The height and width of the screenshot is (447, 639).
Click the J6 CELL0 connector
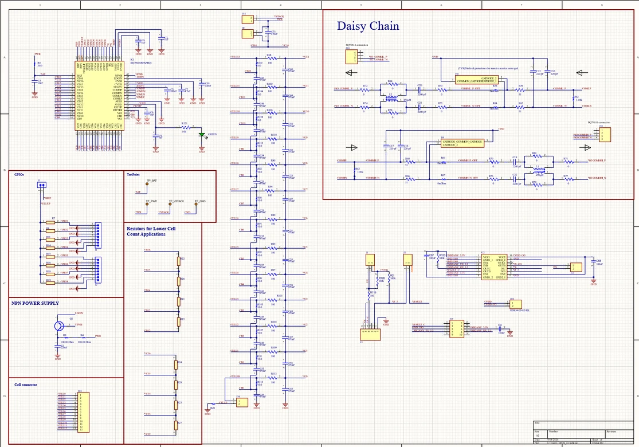point(242,402)
